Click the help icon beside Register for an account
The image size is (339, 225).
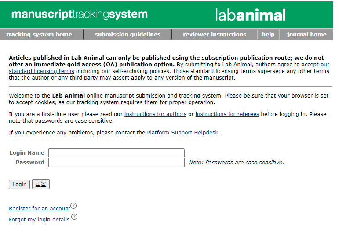[x=73, y=206]
